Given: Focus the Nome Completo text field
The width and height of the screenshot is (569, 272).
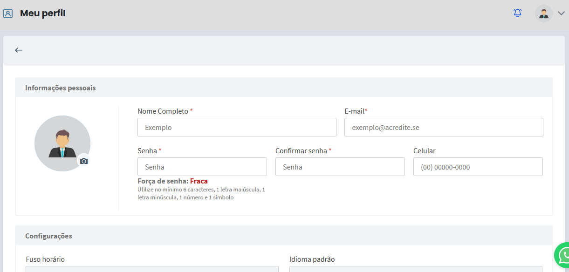Looking at the screenshot, I should [237, 127].
